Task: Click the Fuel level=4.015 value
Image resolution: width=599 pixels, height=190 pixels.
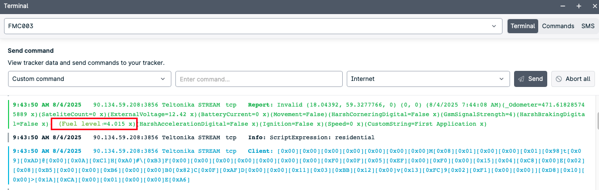Action: tap(97, 124)
